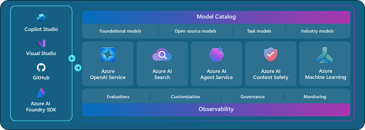Viewport: 365px width, 130px height.
Task: Click the Governance label
Action: (x=252, y=97)
